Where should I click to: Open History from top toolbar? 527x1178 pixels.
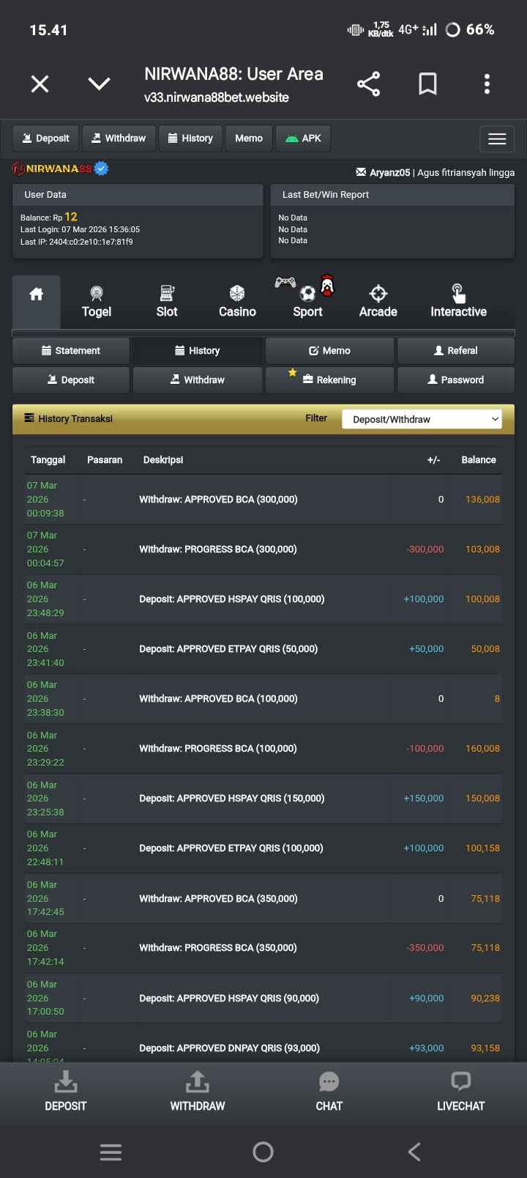(190, 138)
